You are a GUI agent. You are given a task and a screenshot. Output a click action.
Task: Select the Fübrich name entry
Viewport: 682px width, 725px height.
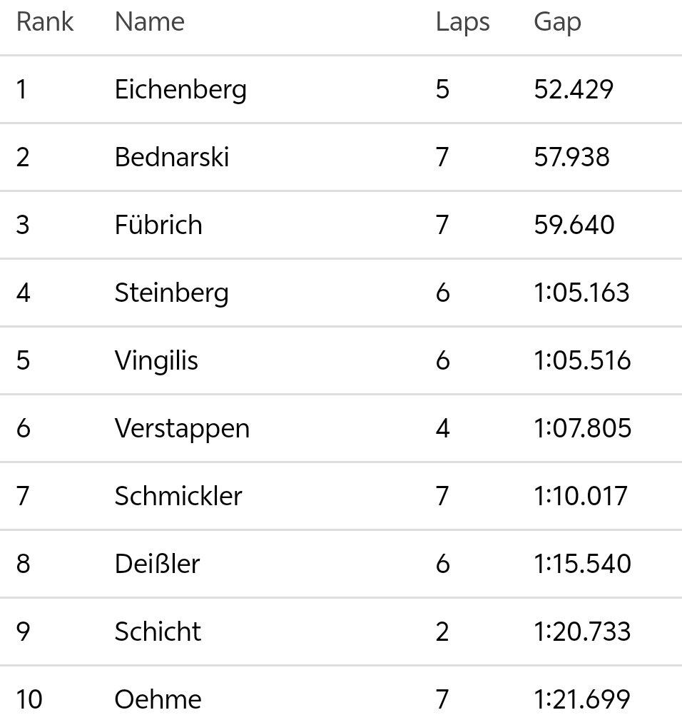[158, 225]
